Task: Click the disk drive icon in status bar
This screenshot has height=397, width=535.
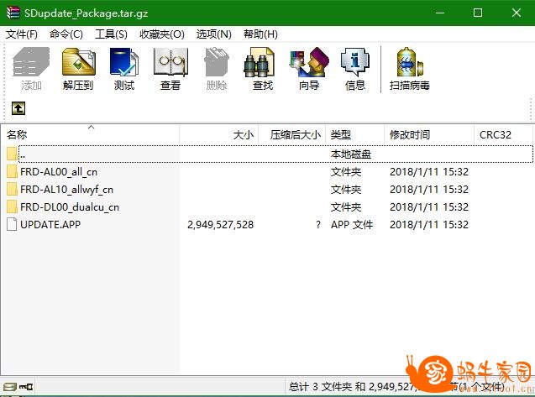Action: click(10, 387)
